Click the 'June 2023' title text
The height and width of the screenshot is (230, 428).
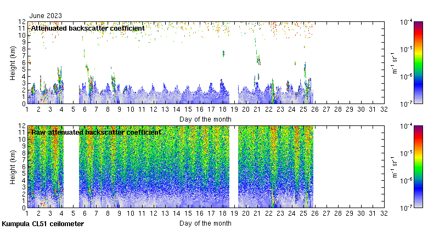click(x=46, y=15)
